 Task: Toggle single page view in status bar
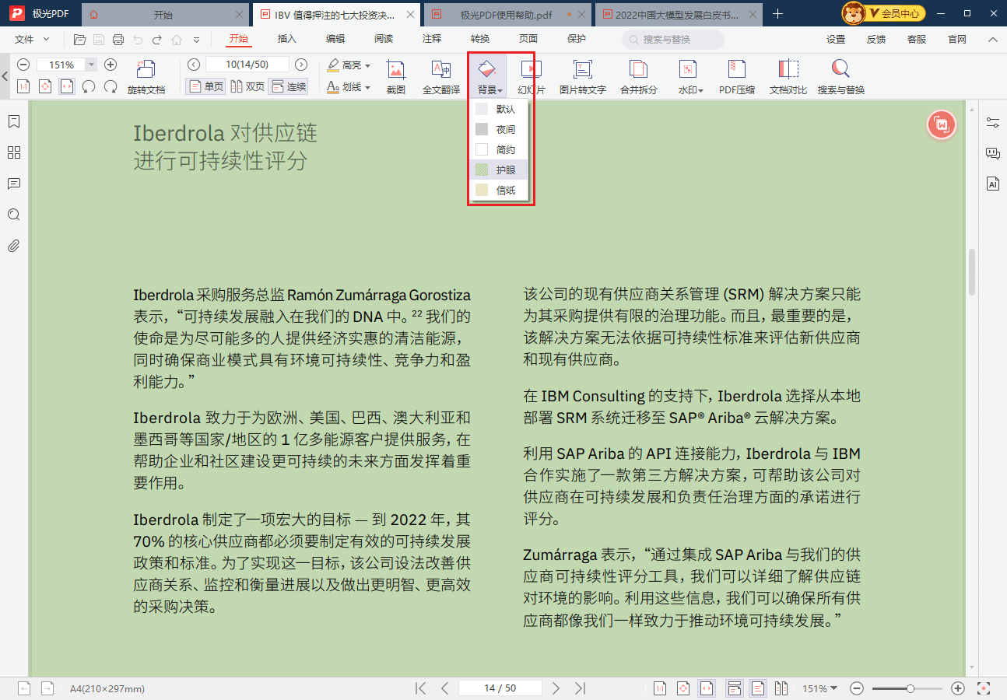(x=757, y=688)
